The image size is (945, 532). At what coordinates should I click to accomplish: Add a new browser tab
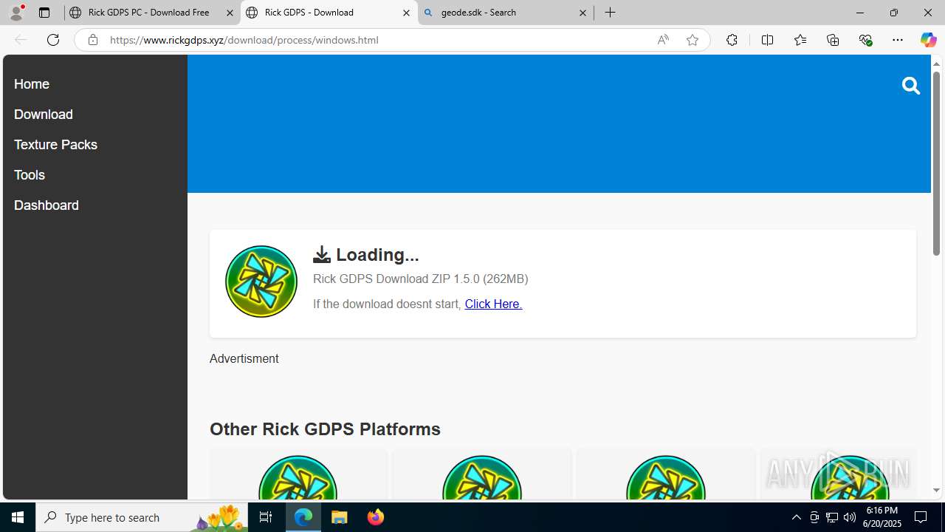pos(610,13)
